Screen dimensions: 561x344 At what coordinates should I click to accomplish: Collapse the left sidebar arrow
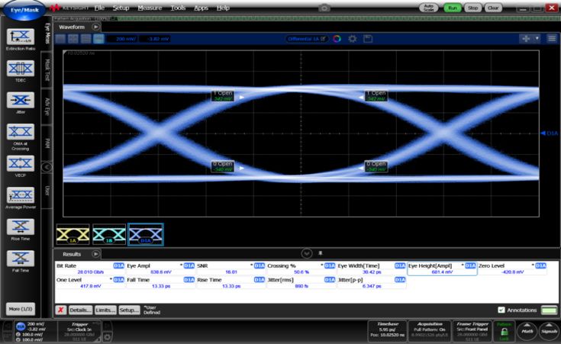pos(46,166)
